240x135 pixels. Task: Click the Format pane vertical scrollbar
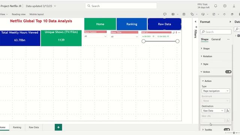tap(232, 82)
